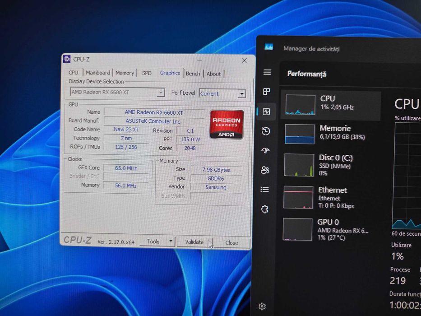Click the 7 nm technology field

(126, 138)
